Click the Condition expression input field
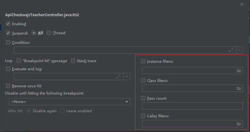The width and height of the screenshot is (250, 132). [120, 50]
